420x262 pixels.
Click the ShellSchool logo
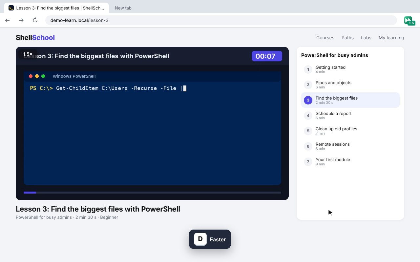[35, 38]
